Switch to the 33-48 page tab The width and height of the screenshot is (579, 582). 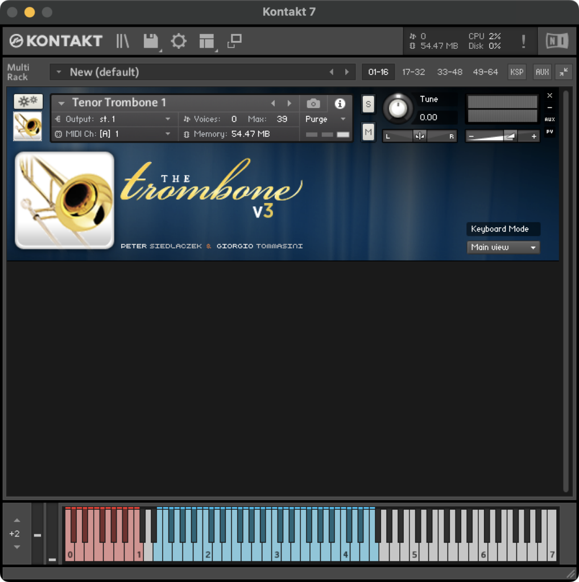[x=449, y=72]
